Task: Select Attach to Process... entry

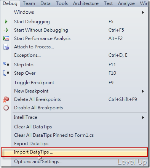Action: (80, 47)
